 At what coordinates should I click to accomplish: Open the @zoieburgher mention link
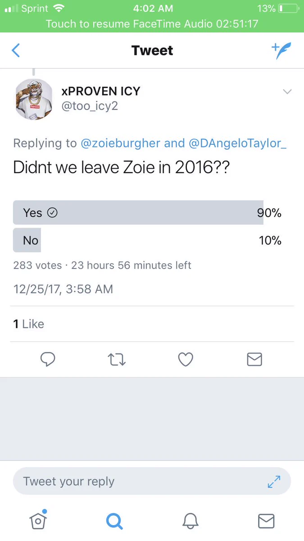click(120, 143)
